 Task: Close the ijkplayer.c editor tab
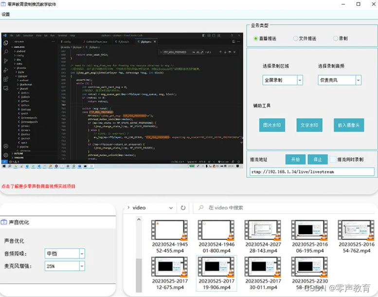[x=155, y=41]
